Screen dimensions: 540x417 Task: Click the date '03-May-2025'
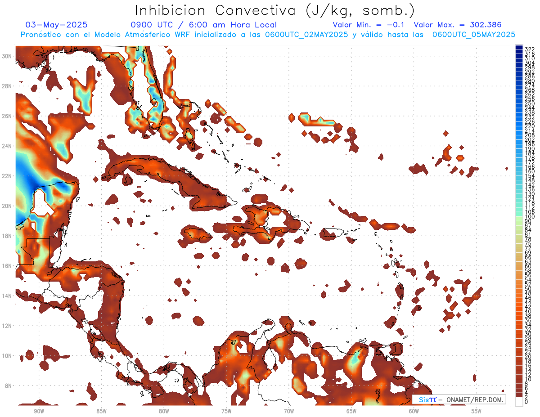[57, 25]
